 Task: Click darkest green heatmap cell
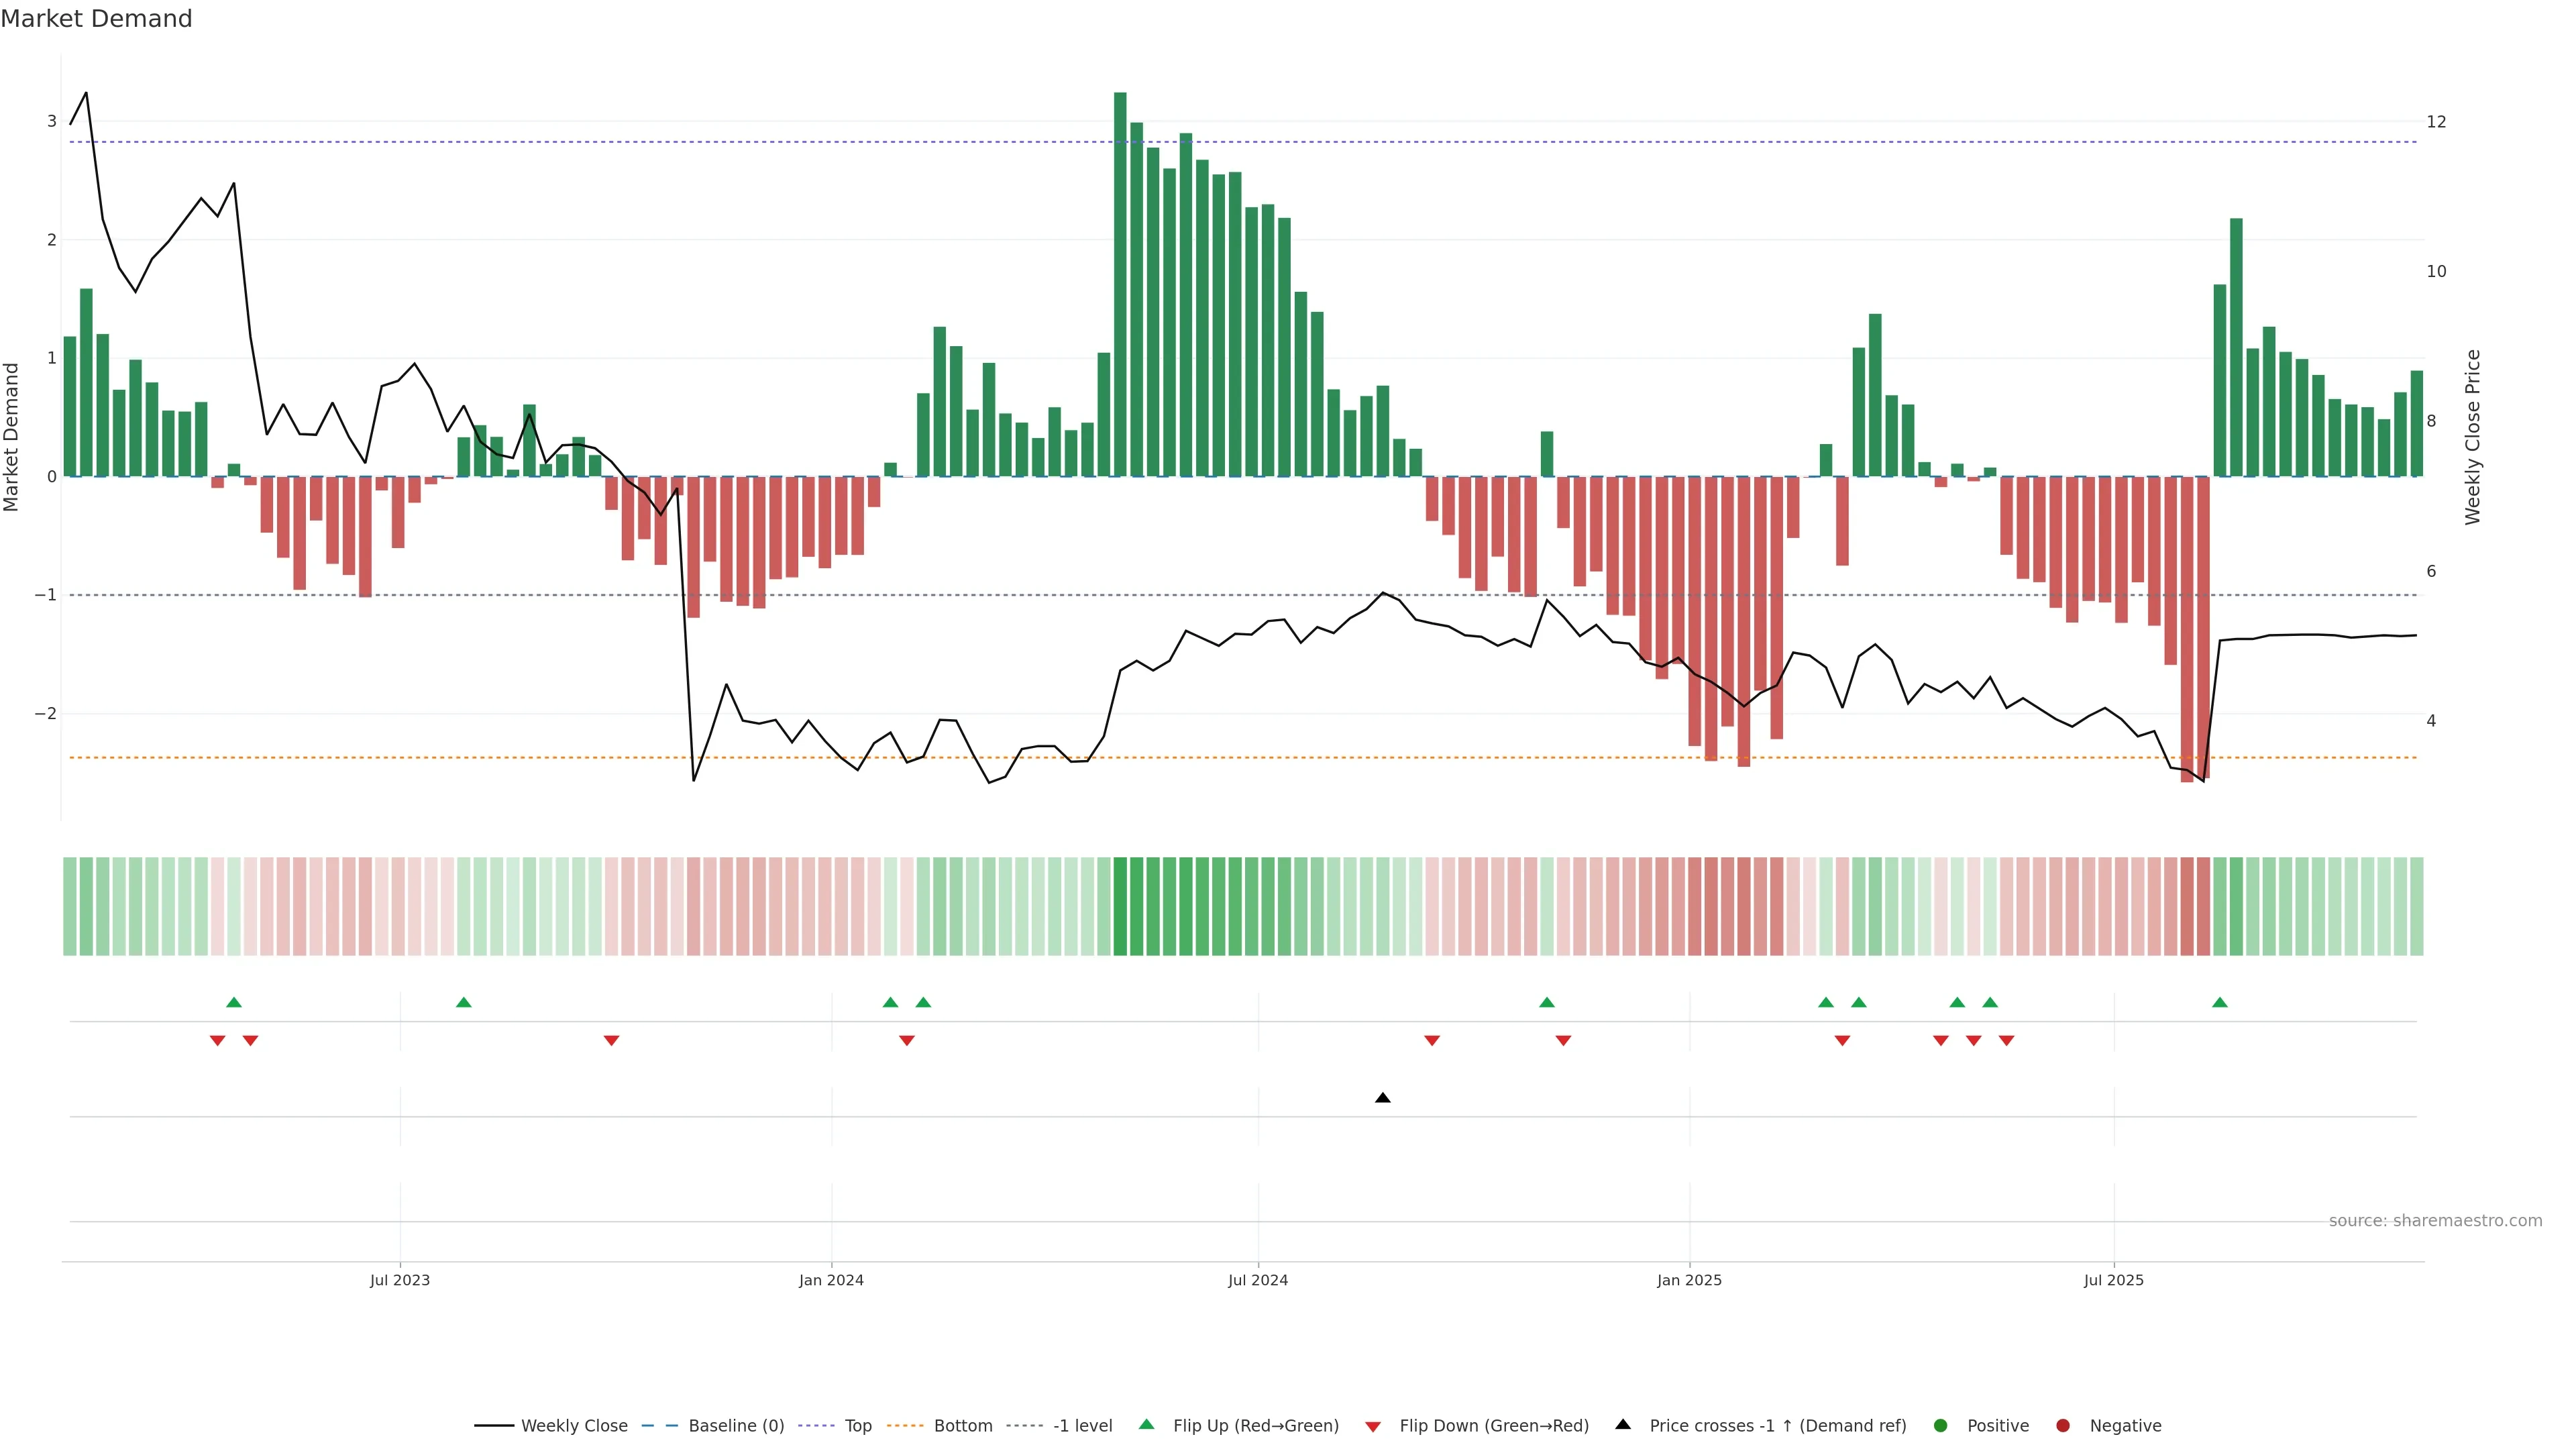[x=1120, y=906]
